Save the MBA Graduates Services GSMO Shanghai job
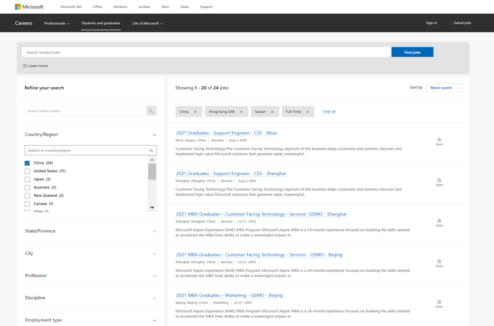Screen dimensions: 494x326 click(439, 222)
